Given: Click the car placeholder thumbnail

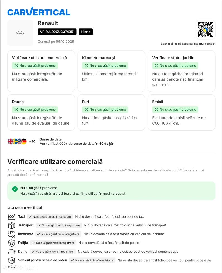Looking at the screenshot, I should (20, 33).
